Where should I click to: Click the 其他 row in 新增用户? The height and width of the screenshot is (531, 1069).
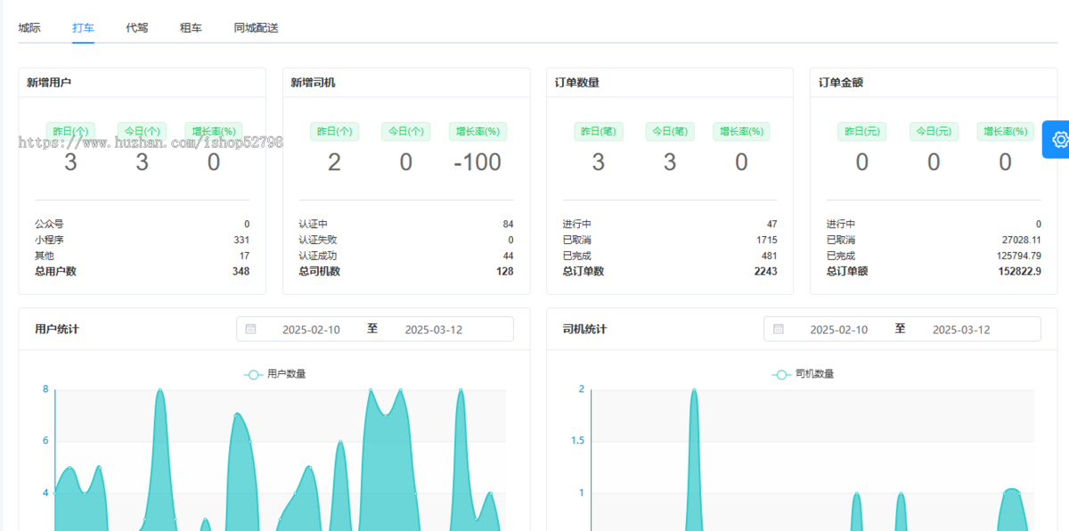point(143,256)
